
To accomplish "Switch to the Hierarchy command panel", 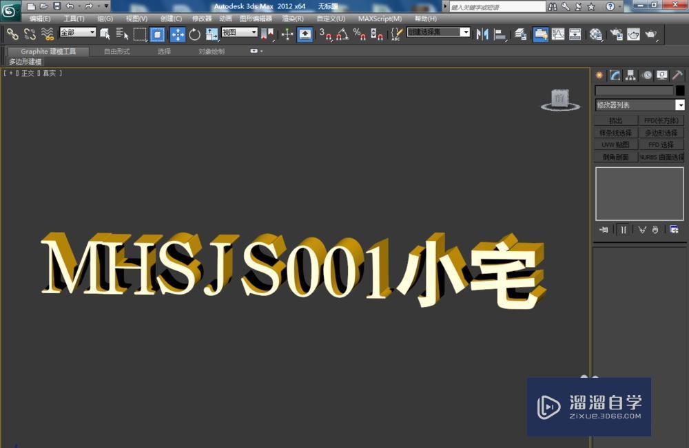I will pyautogui.click(x=630, y=74).
